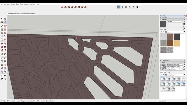The height and width of the screenshot is (105, 187).
Task: Switch to Materials Edit tab
Action: 165,29
